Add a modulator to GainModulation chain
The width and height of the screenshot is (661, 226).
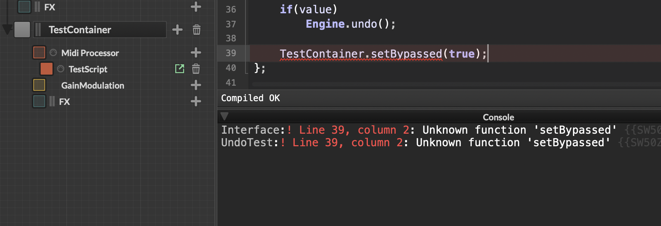pos(196,85)
